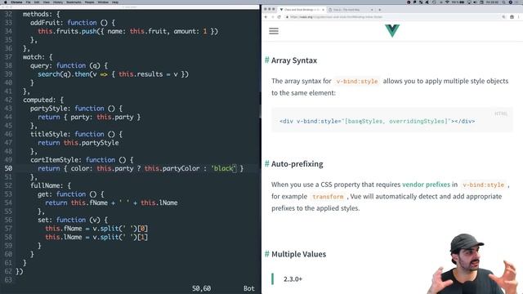
Task: Open the People menu
Action: coord(89,2)
